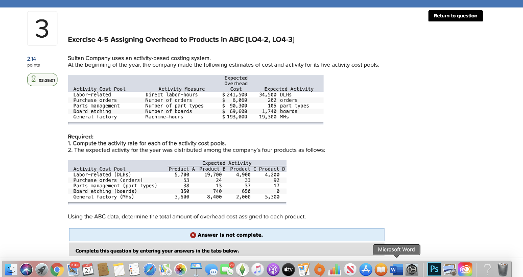Open Reminders list icon in dock

(x=134, y=269)
